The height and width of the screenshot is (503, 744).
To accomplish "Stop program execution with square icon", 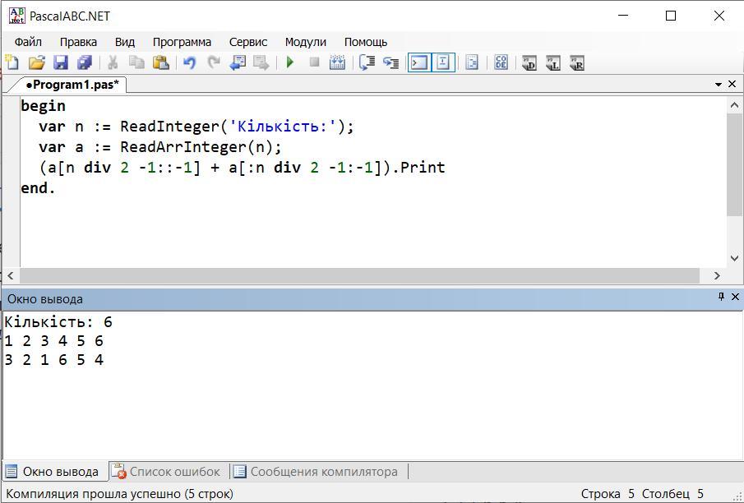I will pyautogui.click(x=314, y=62).
